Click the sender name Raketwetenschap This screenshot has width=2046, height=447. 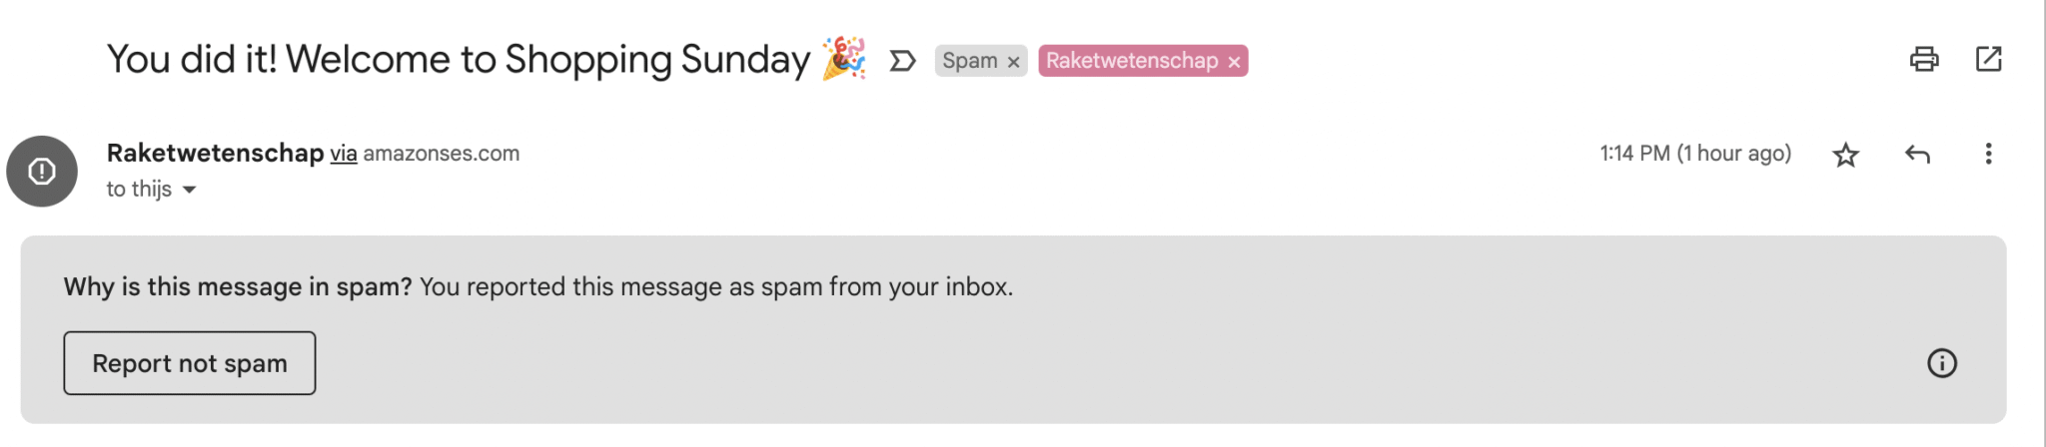point(215,153)
